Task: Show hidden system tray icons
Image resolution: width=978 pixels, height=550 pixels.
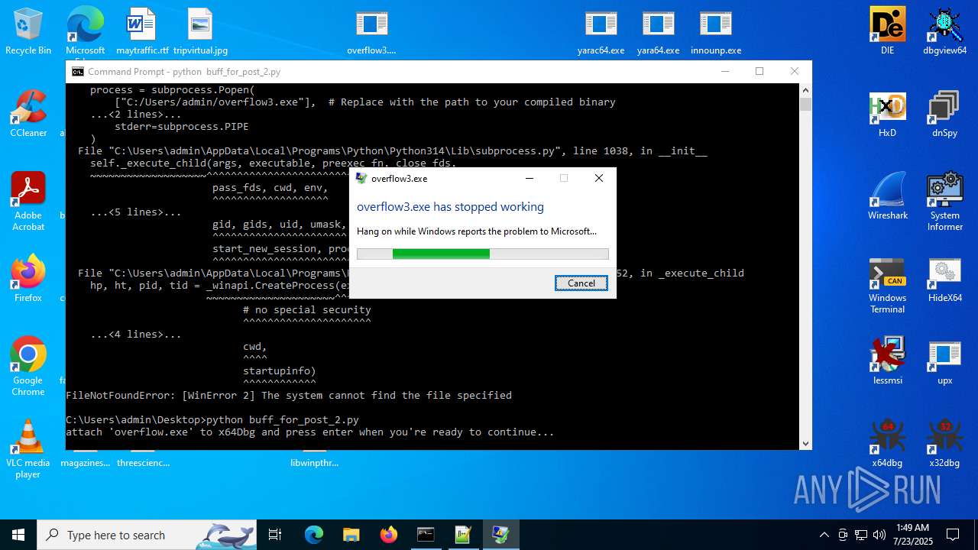Action: click(x=824, y=535)
